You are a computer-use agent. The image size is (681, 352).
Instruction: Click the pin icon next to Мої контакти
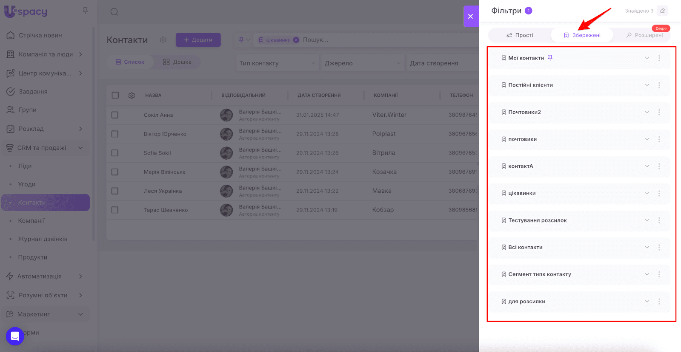click(550, 58)
